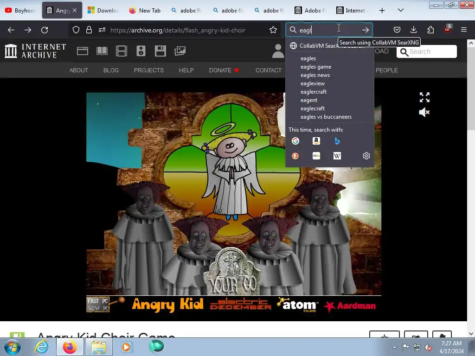
Task: Select the "eagles news" suggestion
Action: pyautogui.click(x=330, y=75)
